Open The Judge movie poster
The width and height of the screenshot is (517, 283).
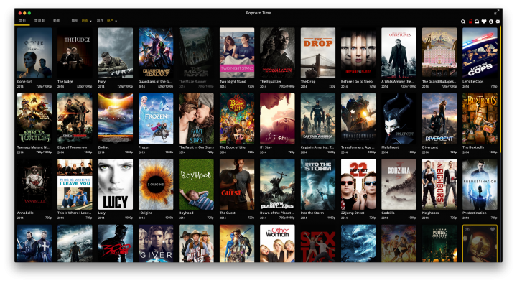click(x=75, y=52)
